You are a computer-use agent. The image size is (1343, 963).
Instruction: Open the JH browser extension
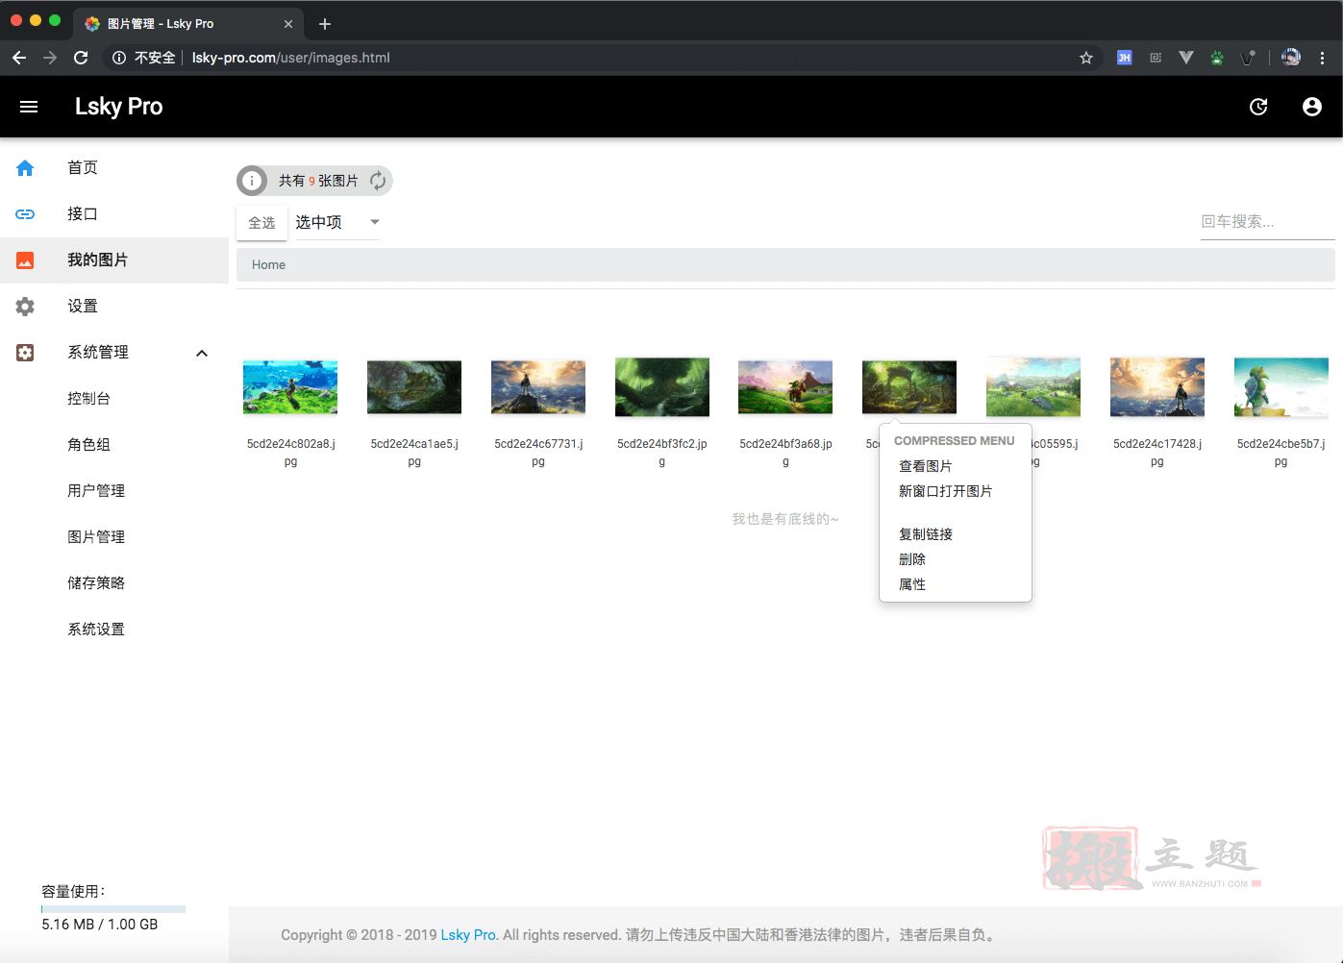[x=1124, y=58]
